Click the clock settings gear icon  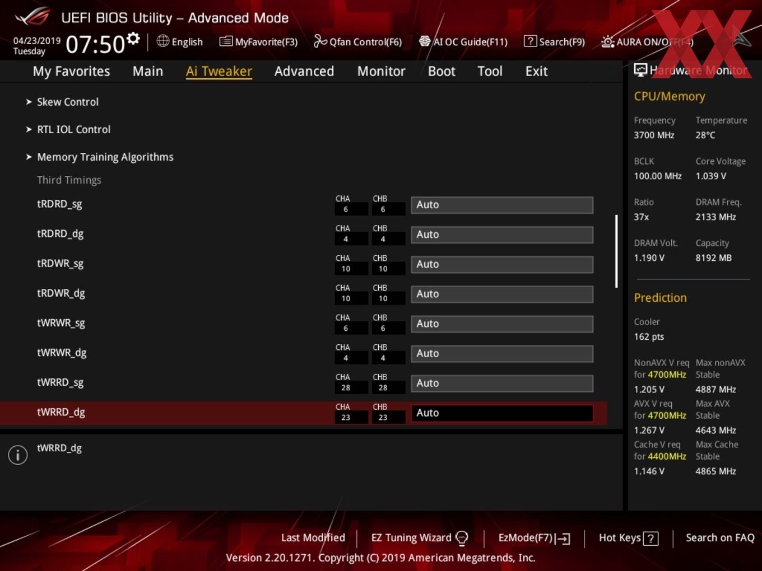pyautogui.click(x=133, y=39)
